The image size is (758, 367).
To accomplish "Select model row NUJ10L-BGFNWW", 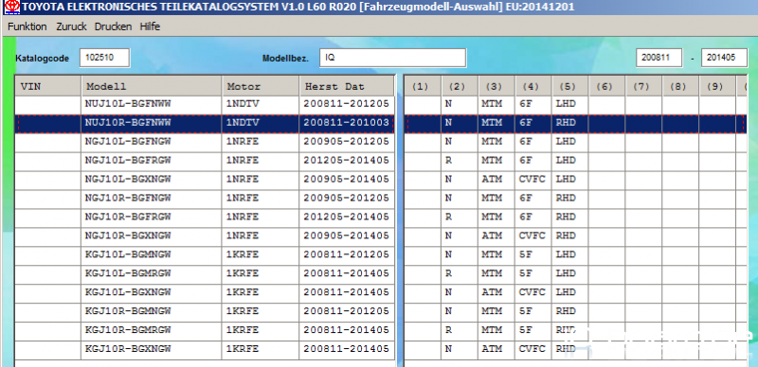I will tap(205, 104).
